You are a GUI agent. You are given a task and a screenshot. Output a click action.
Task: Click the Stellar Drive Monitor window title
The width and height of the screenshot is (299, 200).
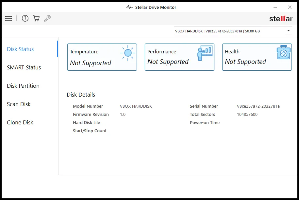click(x=156, y=7)
